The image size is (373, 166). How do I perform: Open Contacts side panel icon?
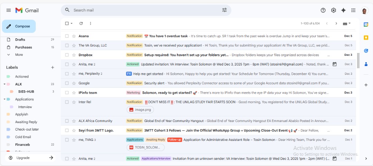pyautogui.click(x=366, y=64)
